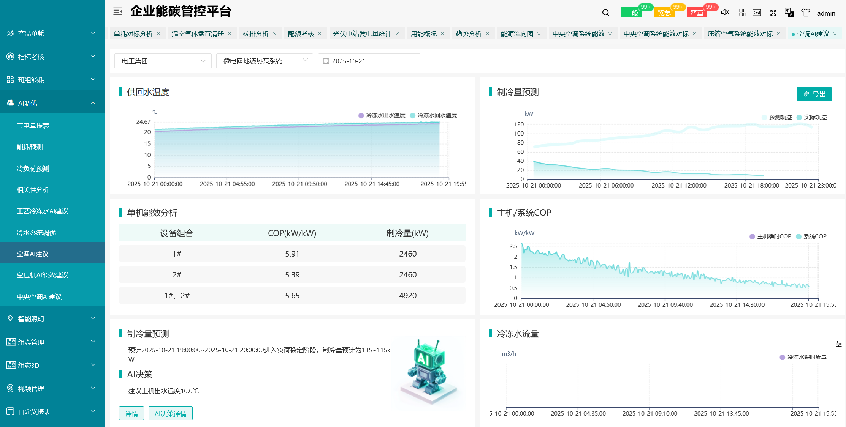The image size is (846, 427).
Task: Open 冷负荷预测 in sidebar
Action: (x=33, y=169)
